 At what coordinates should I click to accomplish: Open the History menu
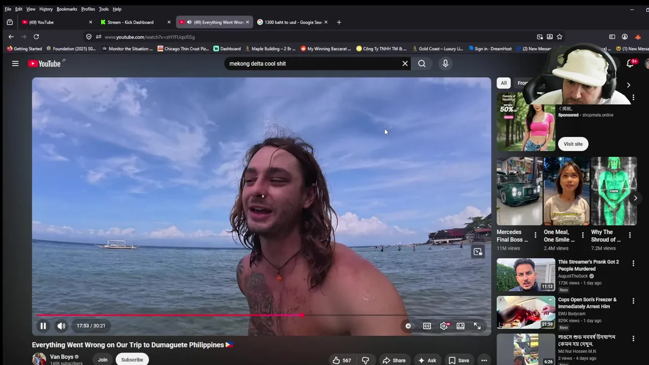pyautogui.click(x=46, y=9)
